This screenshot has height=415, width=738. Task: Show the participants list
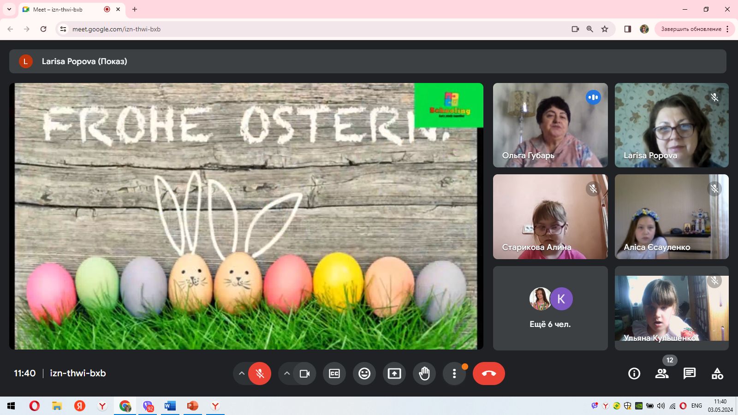coord(662,373)
